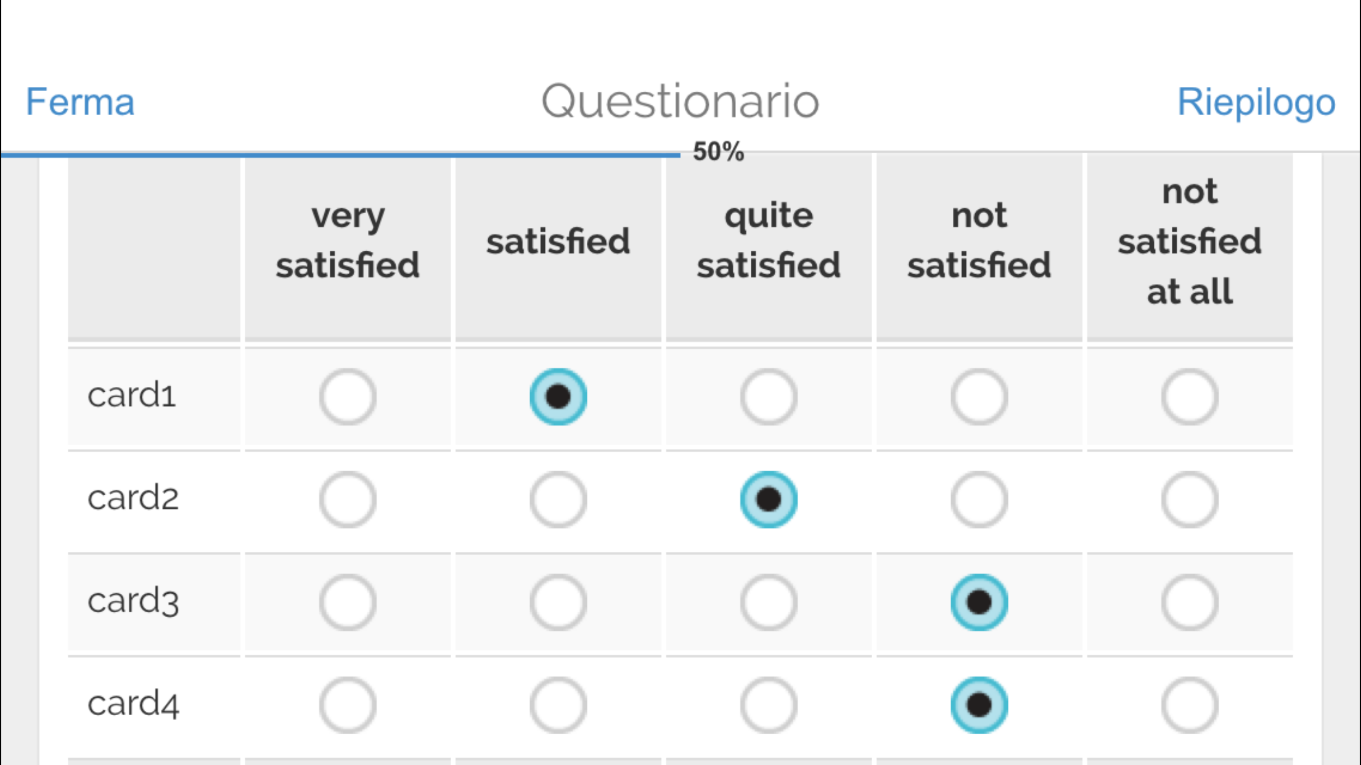Click the Ferma link

(80, 102)
